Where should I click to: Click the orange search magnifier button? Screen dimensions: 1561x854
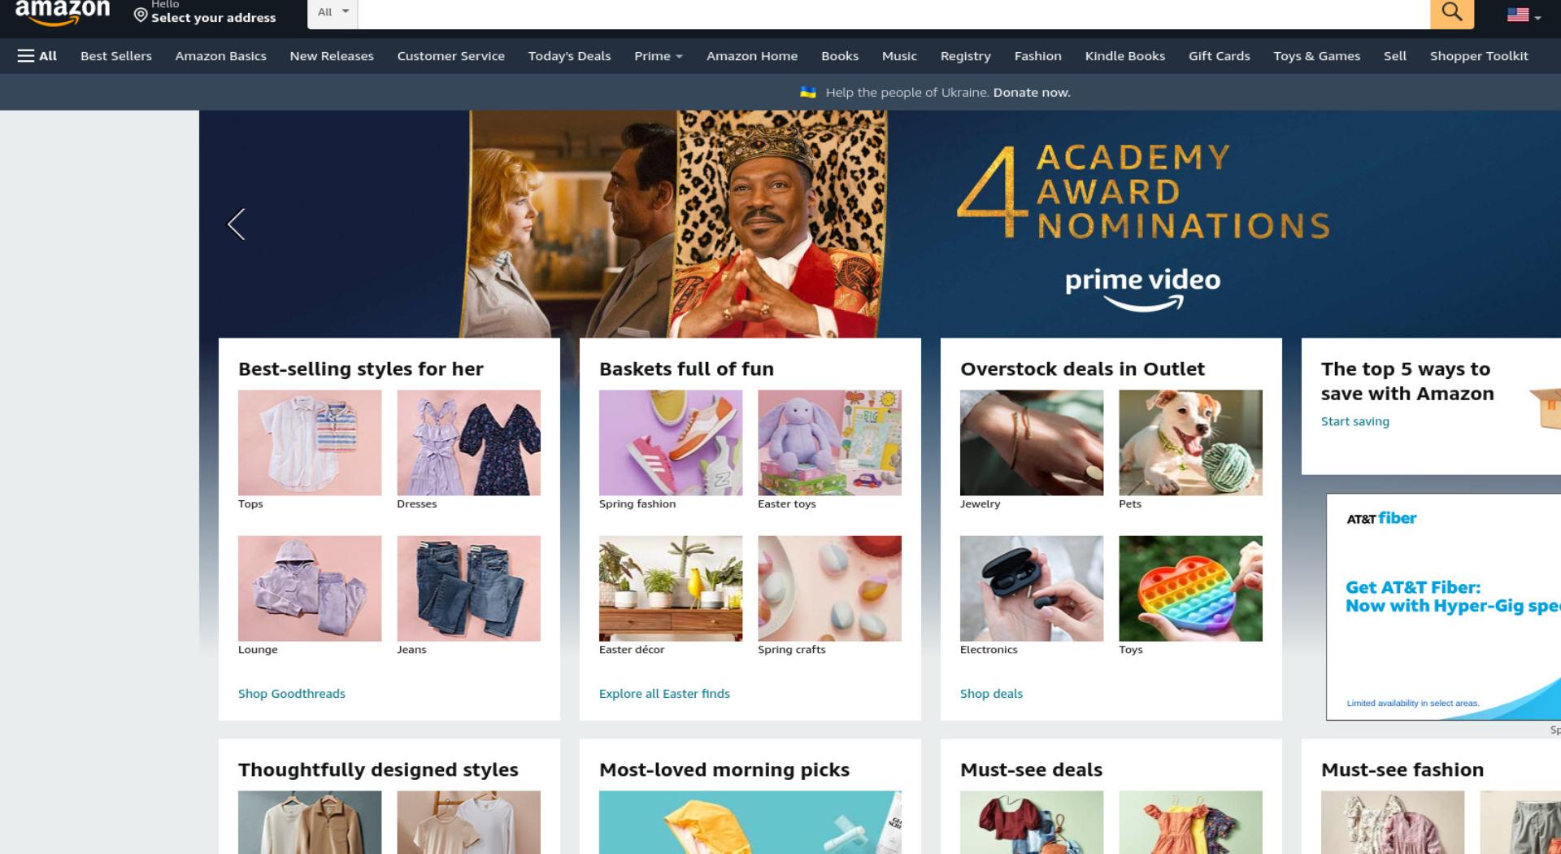click(x=1452, y=14)
